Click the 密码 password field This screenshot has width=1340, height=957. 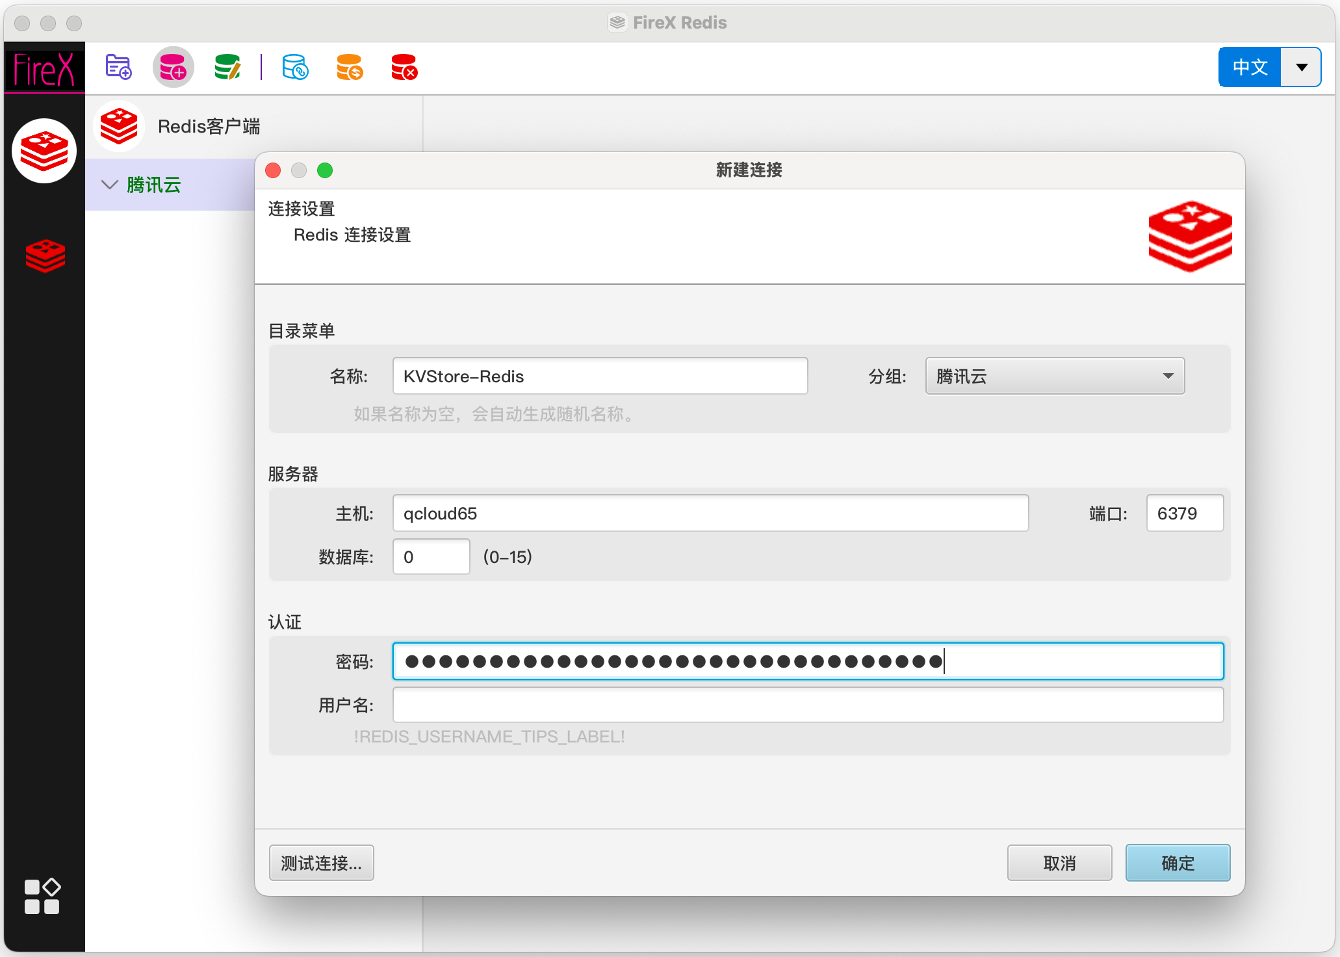pos(808,661)
